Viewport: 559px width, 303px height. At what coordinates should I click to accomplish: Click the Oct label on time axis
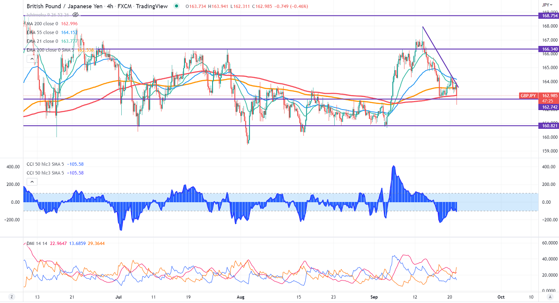(501, 297)
